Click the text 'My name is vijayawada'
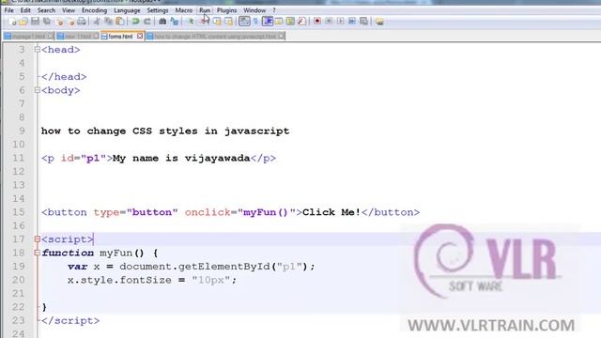Image resolution: width=601 pixels, height=338 pixels. click(181, 158)
